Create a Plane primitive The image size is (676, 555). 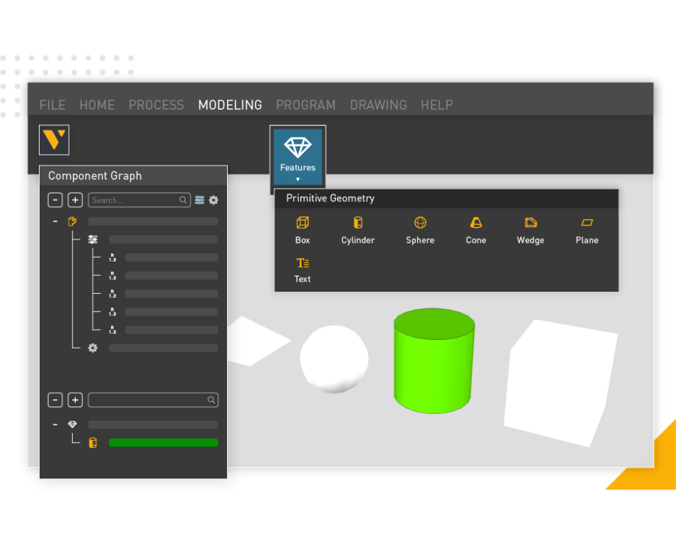pos(587,230)
